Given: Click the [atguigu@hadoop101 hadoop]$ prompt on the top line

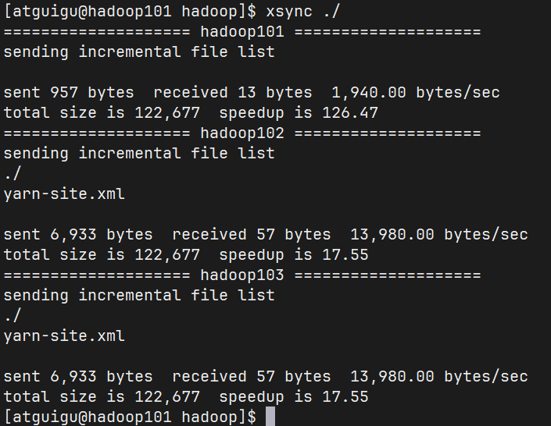Looking at the screenshot, I should pos(130,12).
